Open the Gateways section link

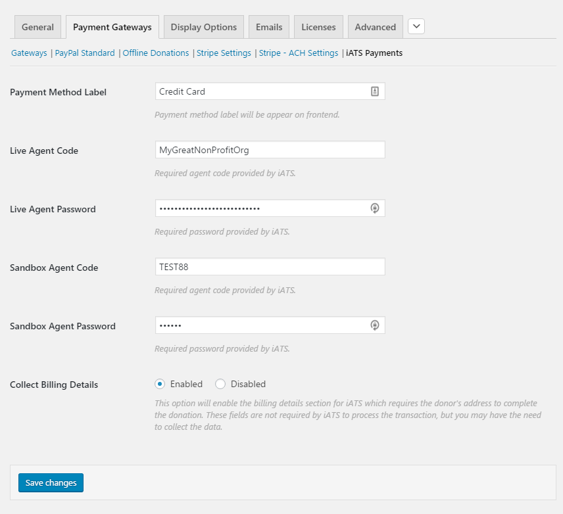pos(29,53)
